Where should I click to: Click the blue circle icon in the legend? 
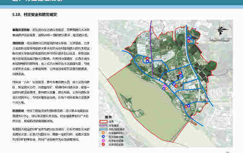103,137
